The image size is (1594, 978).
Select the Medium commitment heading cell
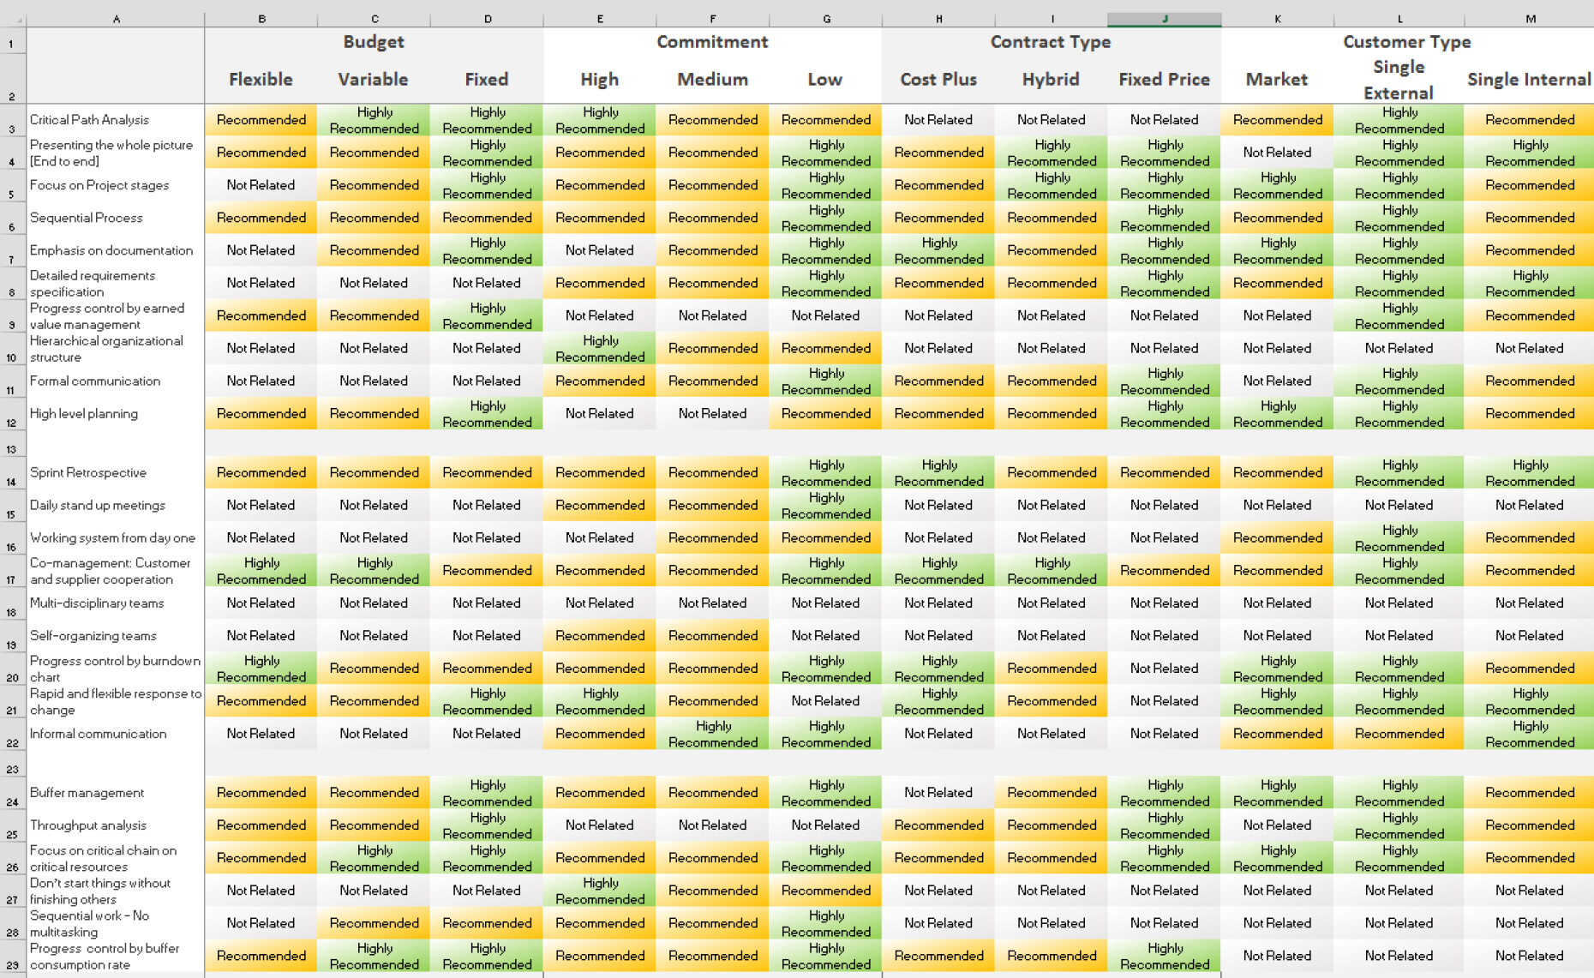tap(712, 80)
